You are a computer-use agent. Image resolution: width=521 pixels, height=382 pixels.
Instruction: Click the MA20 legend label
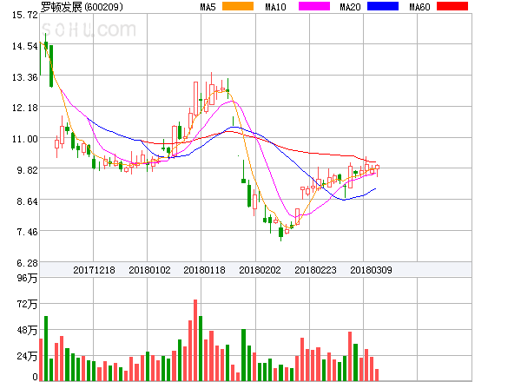(350, 7)
